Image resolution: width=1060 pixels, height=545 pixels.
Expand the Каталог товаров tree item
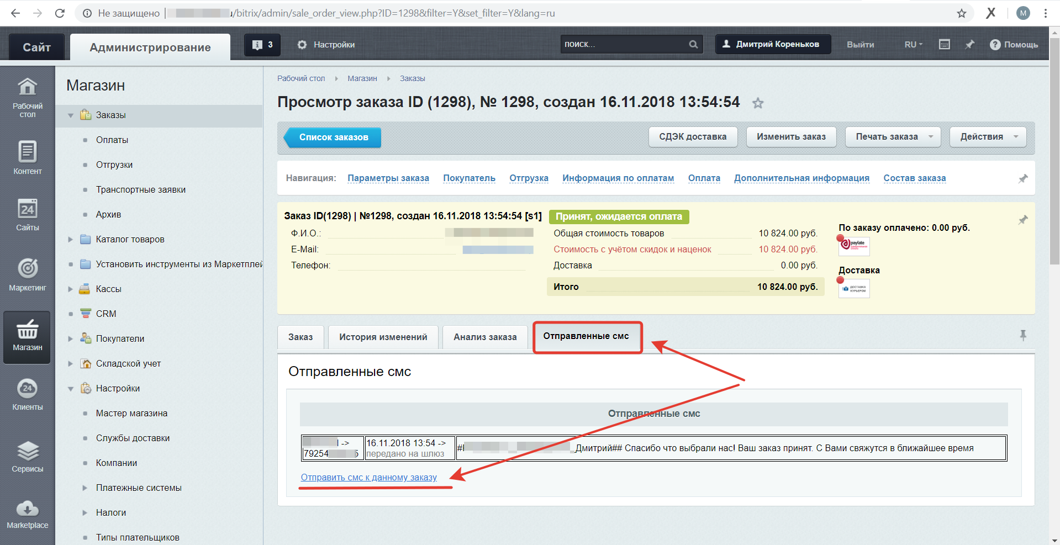click(71, 239)
